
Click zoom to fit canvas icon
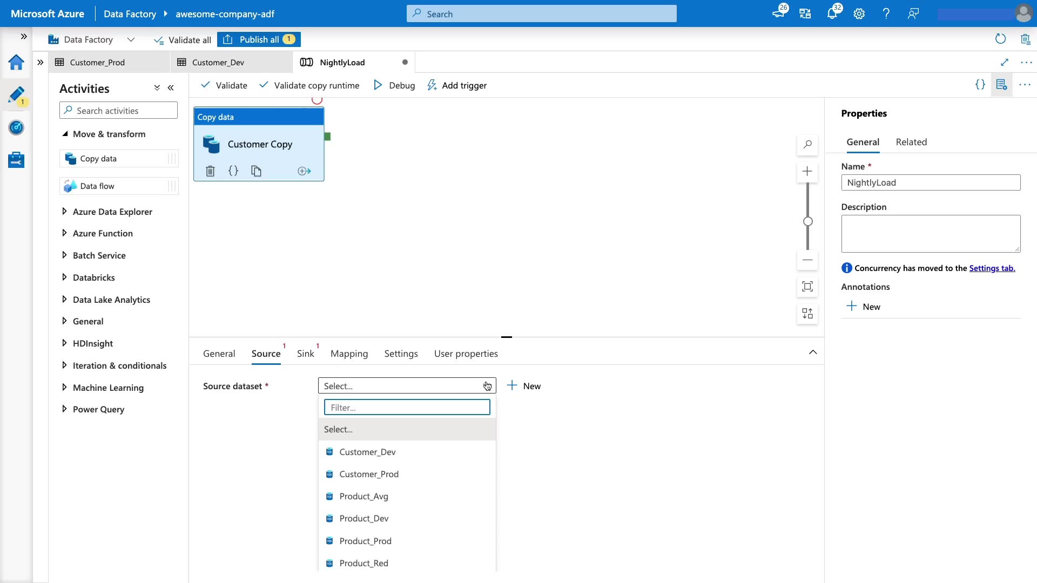[x=807, y=287]
